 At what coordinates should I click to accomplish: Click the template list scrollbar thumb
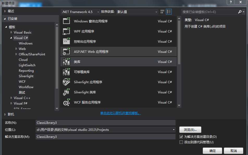pos(179,42)
